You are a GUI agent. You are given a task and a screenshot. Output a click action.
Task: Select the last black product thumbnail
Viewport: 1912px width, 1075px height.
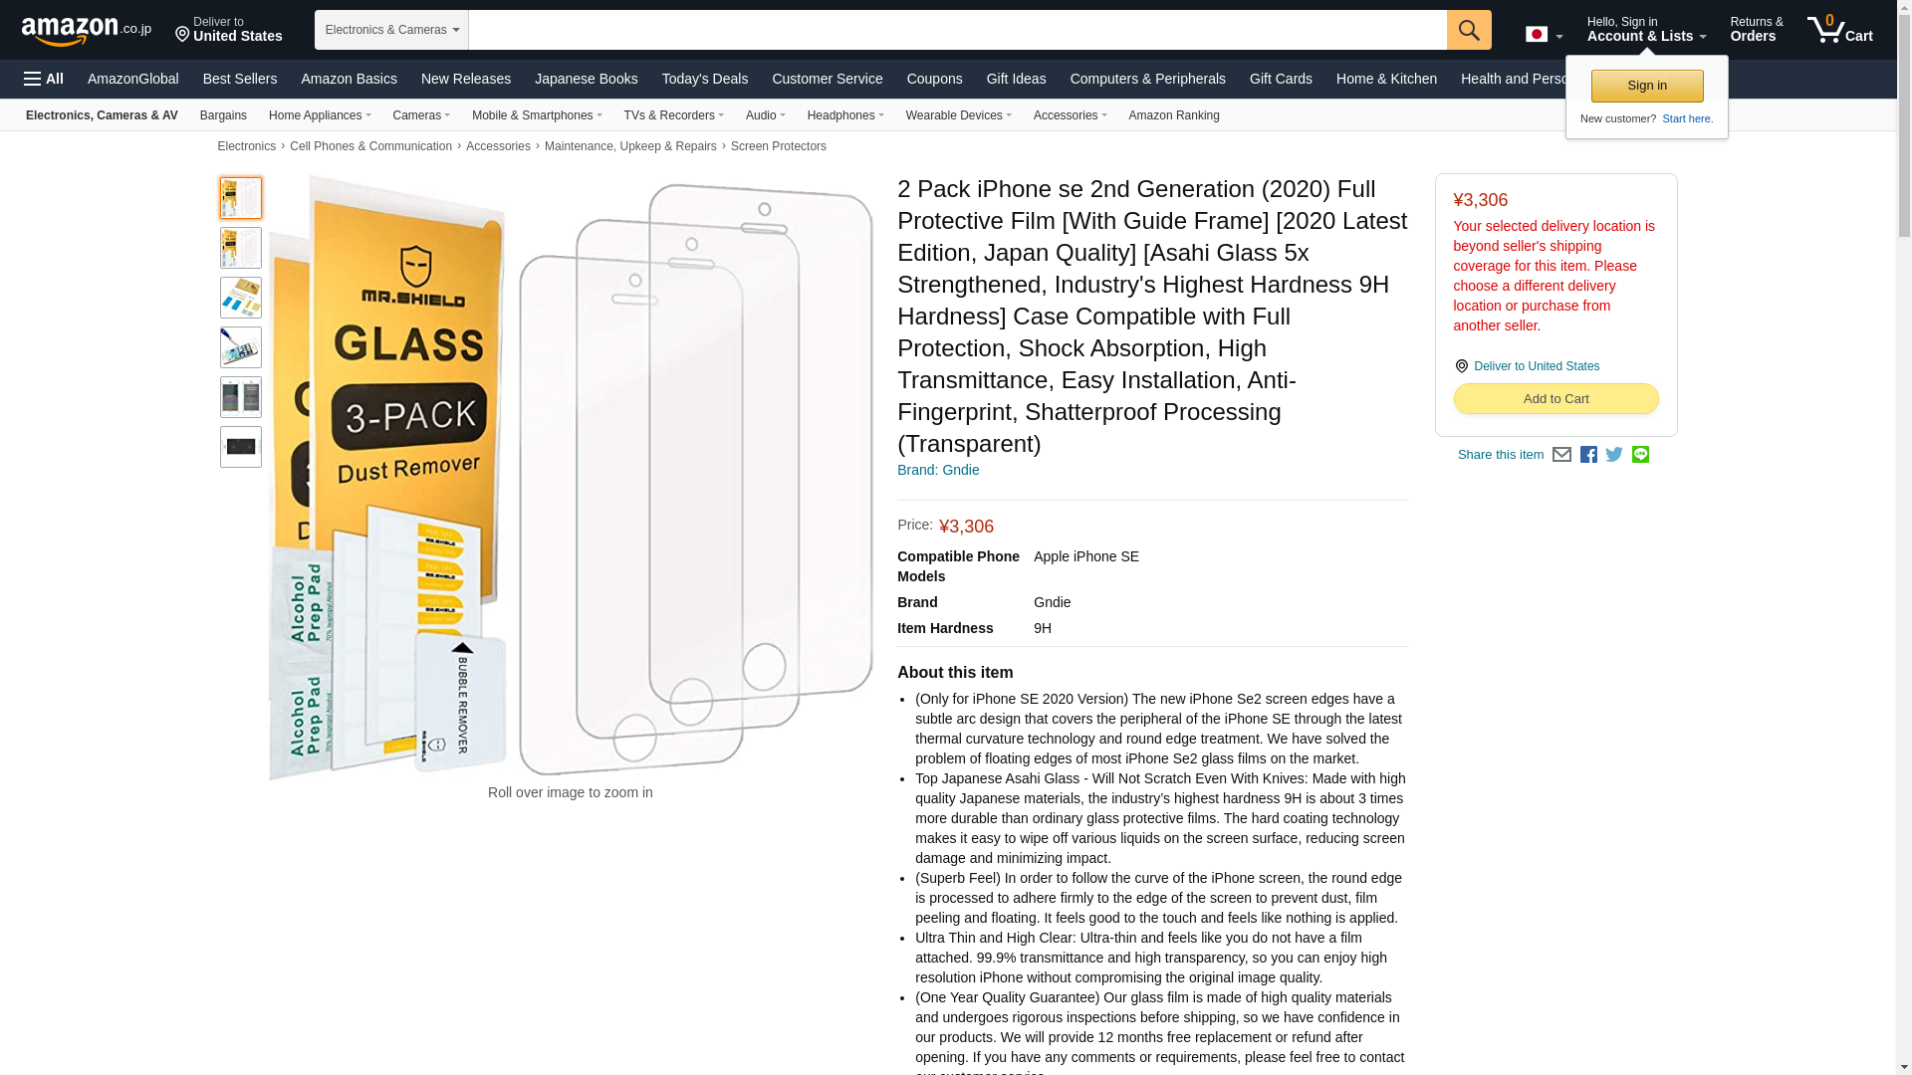click(x=241, y=447)
